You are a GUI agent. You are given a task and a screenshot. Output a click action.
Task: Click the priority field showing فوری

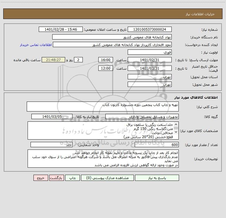point(150,52)
